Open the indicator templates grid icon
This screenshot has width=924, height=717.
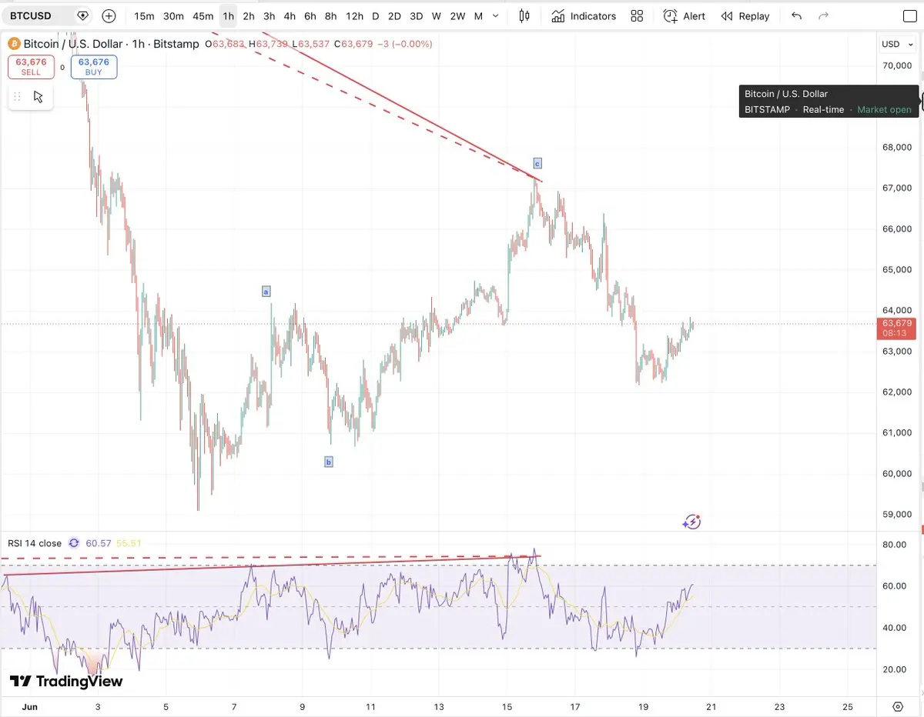click(x=637, y=16)
